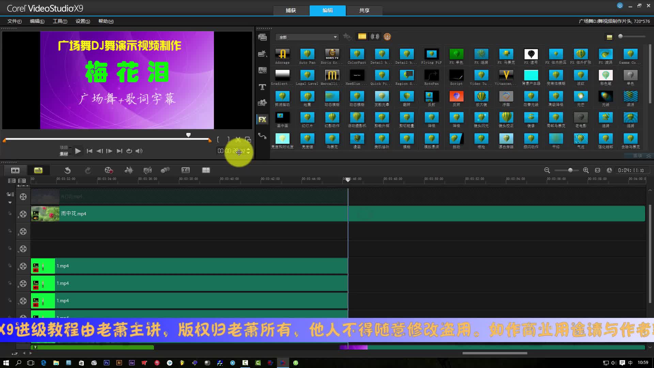Open the Subtitle Editor toolbar icon

(185, 170)
